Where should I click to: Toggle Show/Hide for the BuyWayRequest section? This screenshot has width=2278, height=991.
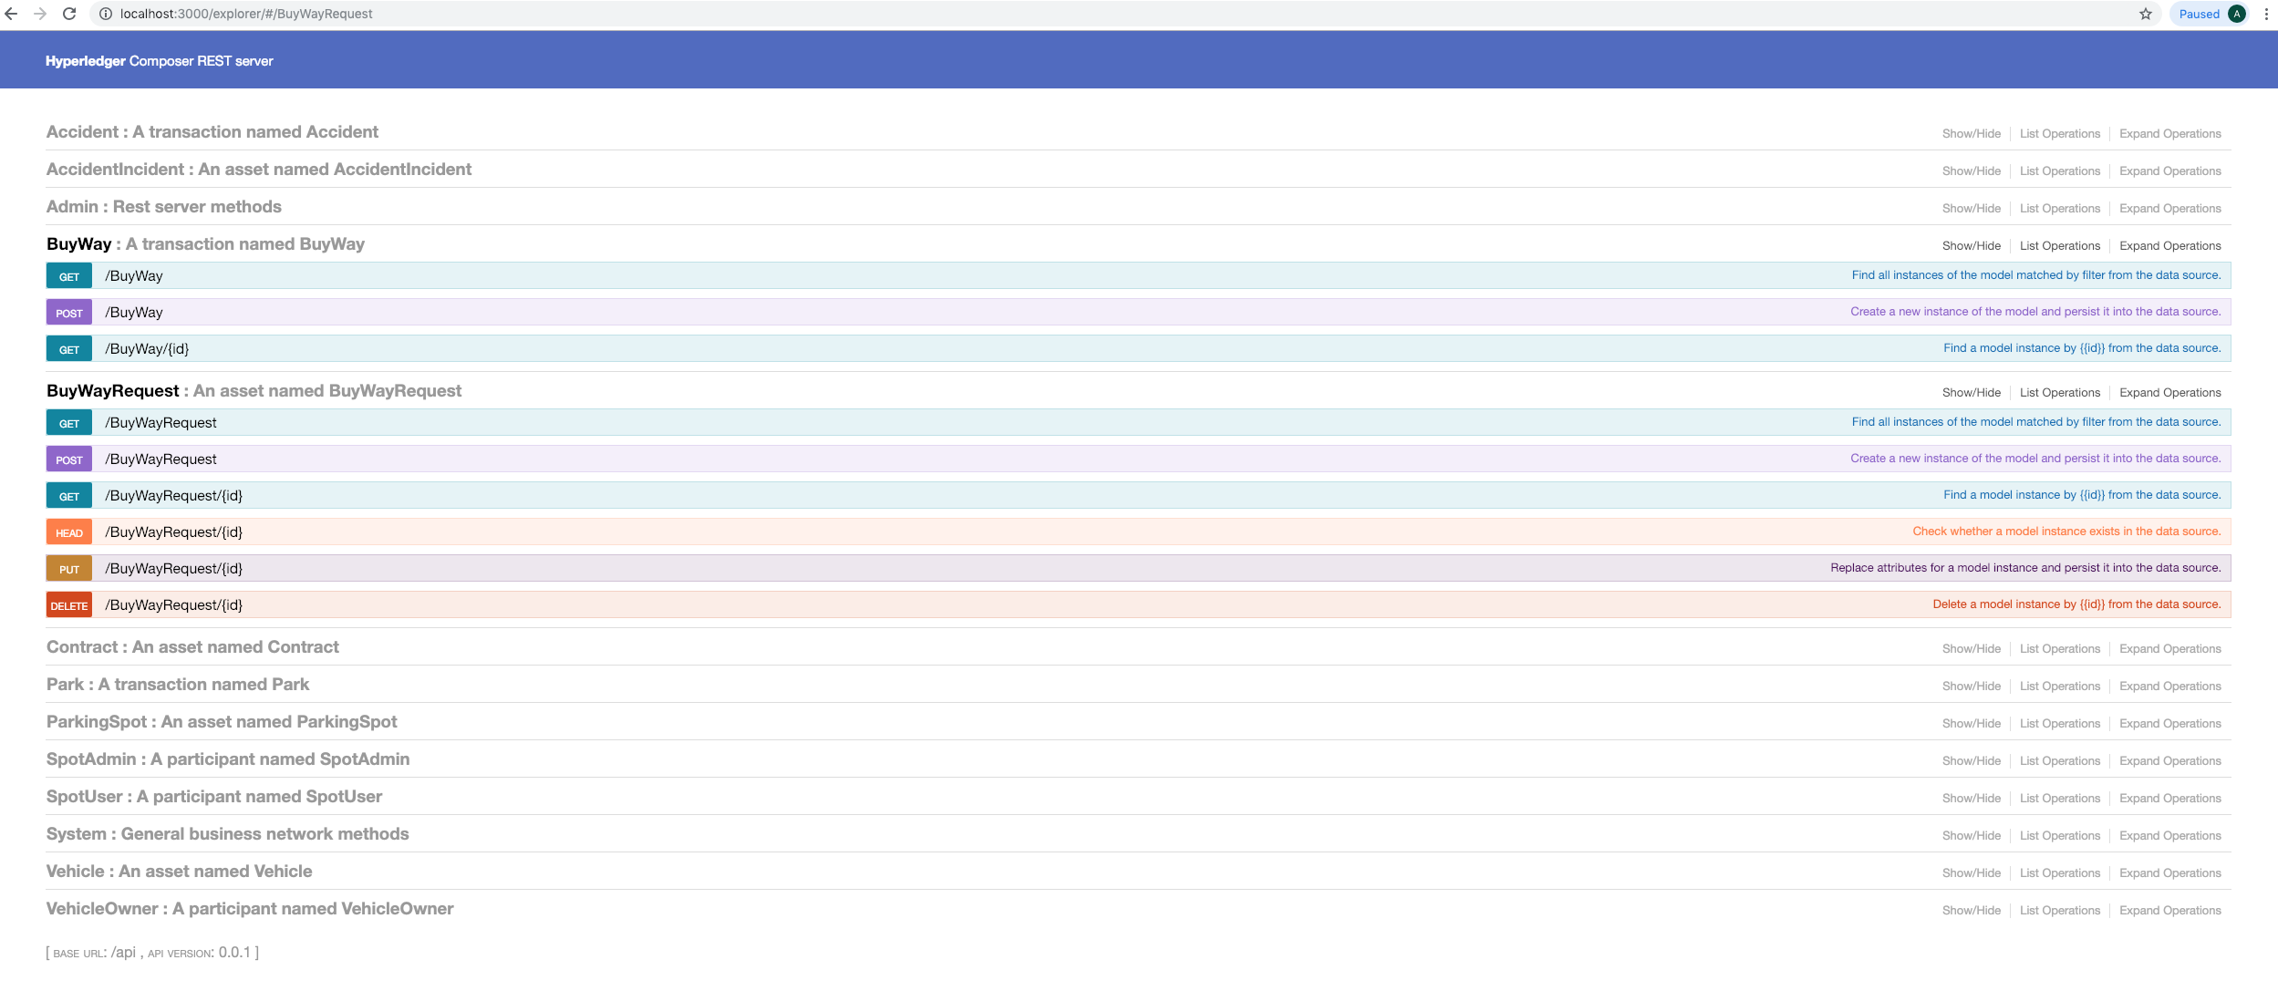coord(1971,393)
